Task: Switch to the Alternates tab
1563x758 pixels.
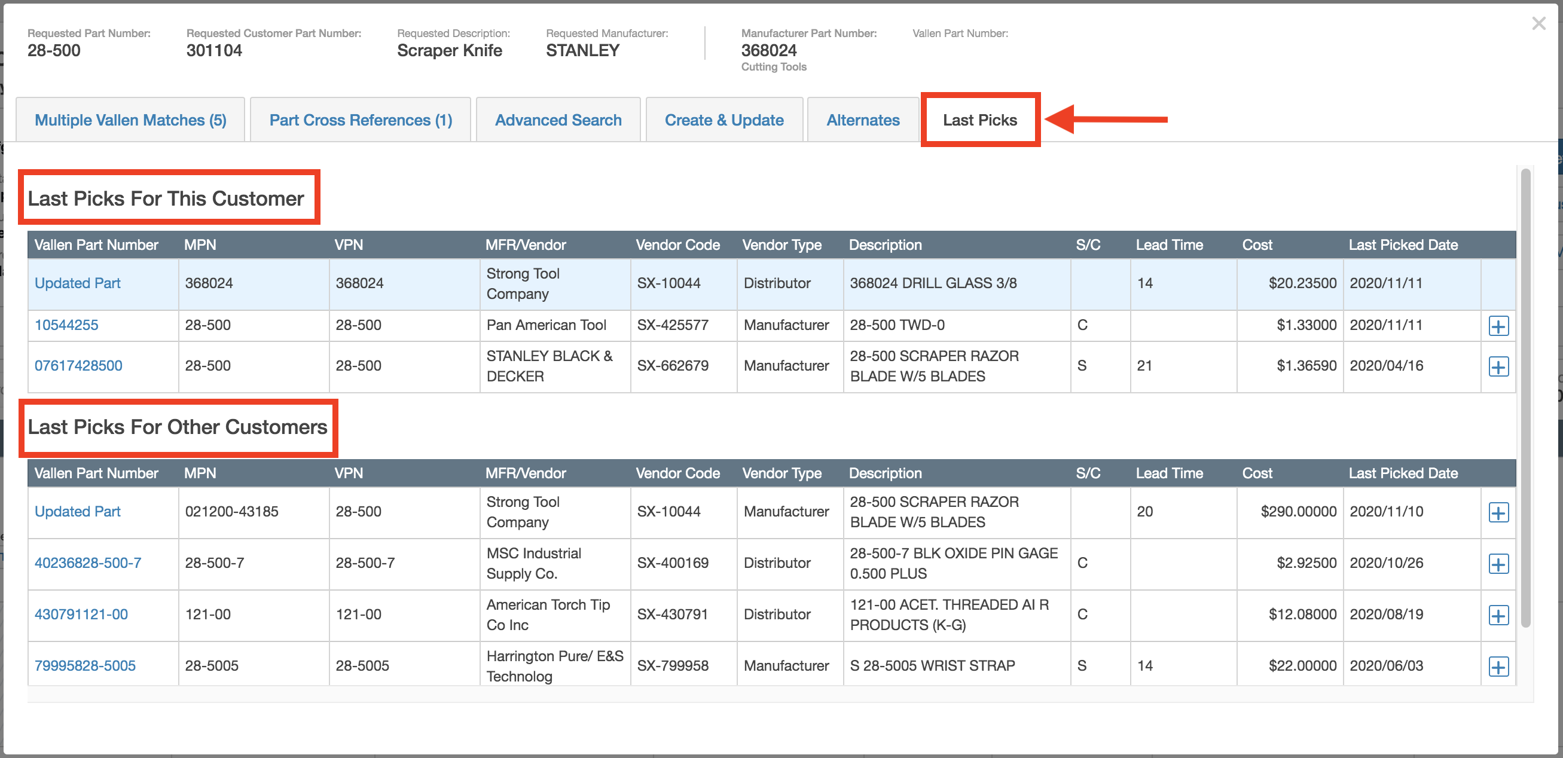Action: coord(862,120)
